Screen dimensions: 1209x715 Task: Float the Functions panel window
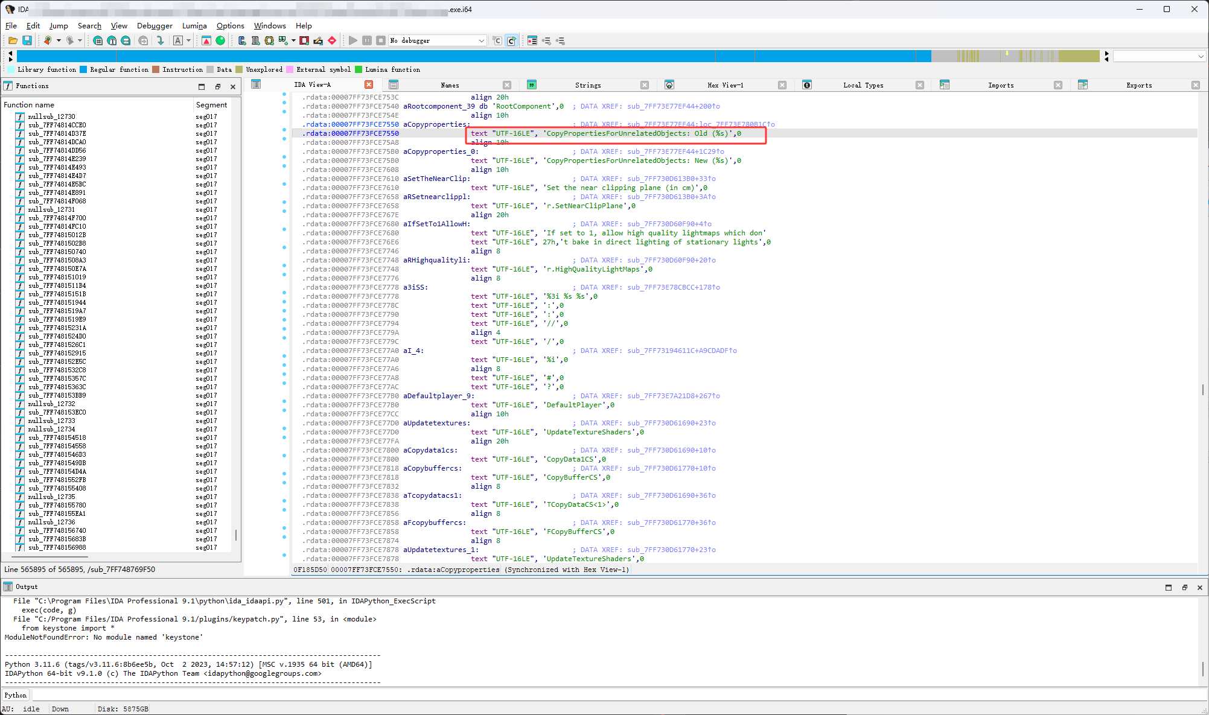[218, 86]
